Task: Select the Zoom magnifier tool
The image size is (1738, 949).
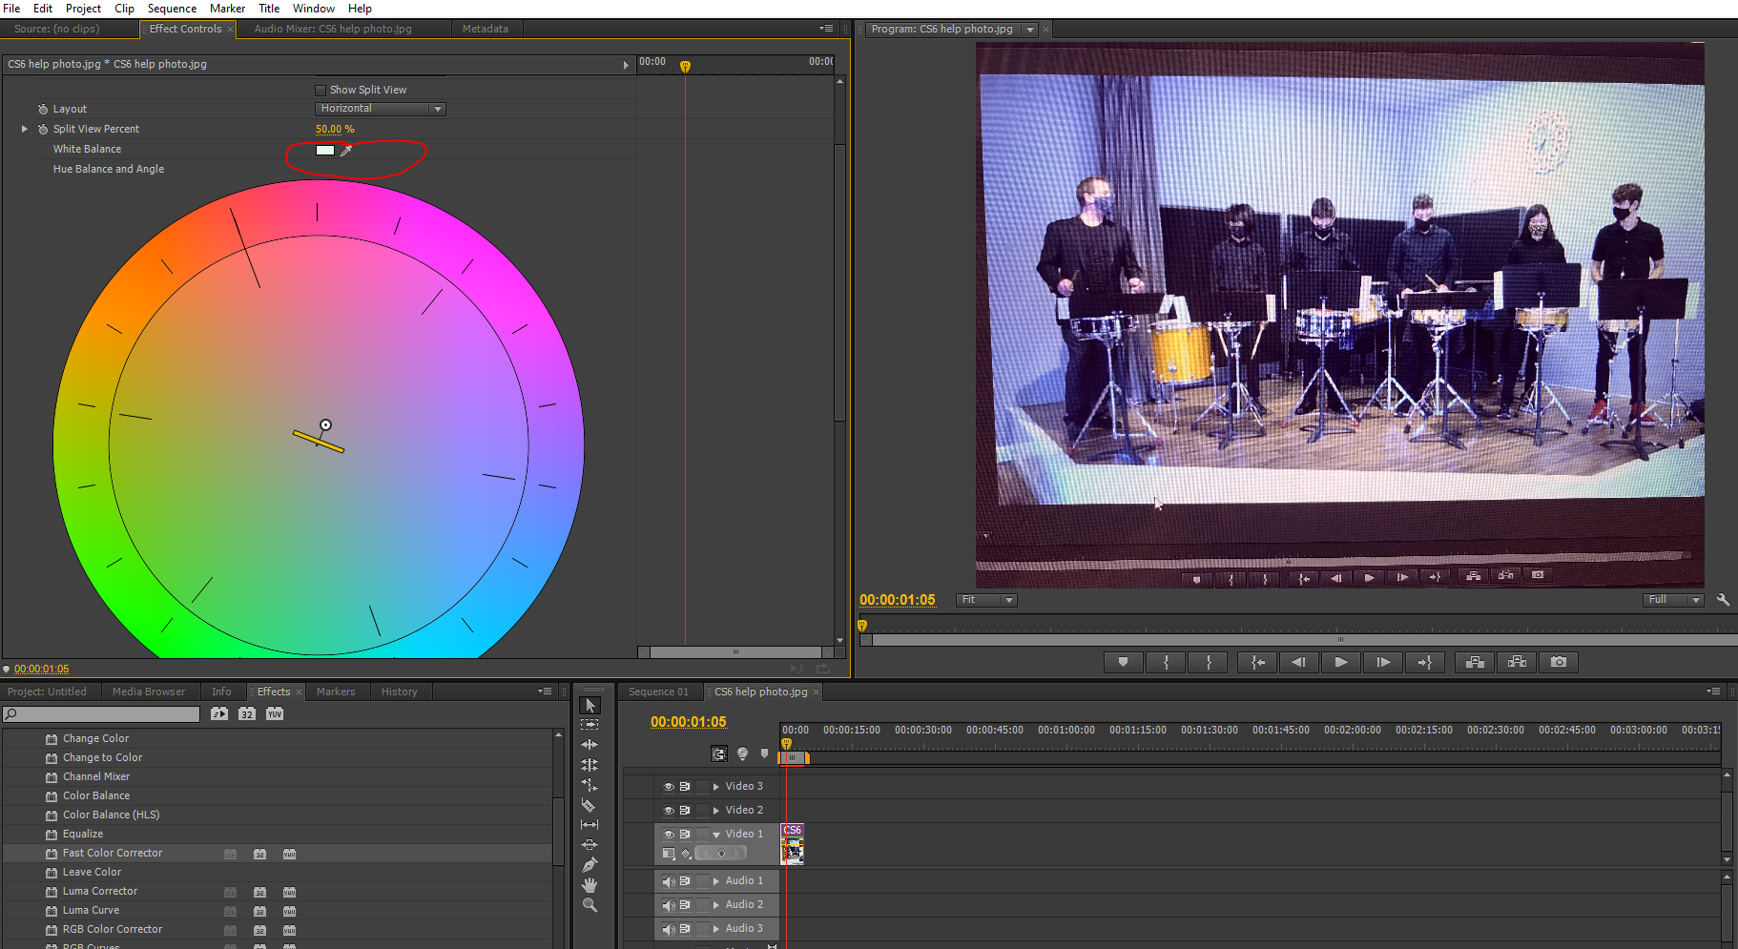Action: [590, 905]
